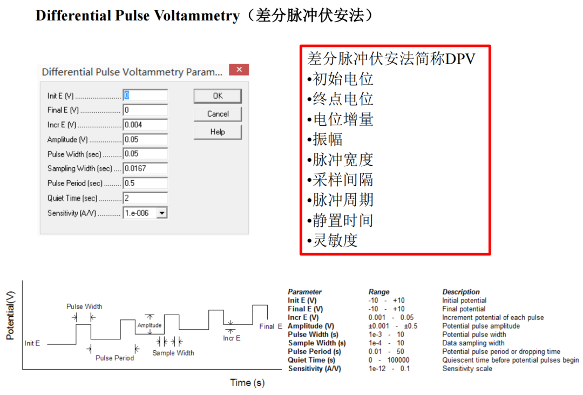Click into the Amplitude (V) field

(x=145, y=139)
